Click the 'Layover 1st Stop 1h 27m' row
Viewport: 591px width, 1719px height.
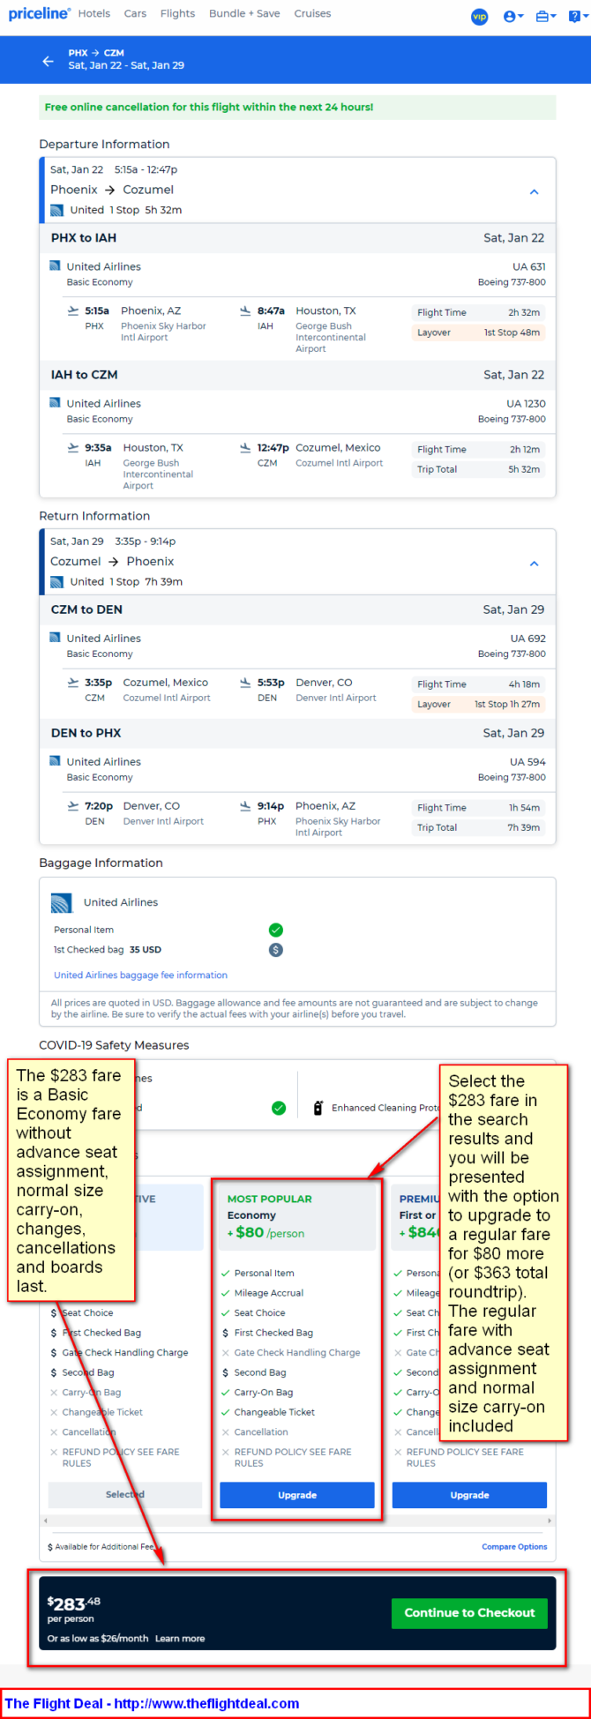pos(477,704)
